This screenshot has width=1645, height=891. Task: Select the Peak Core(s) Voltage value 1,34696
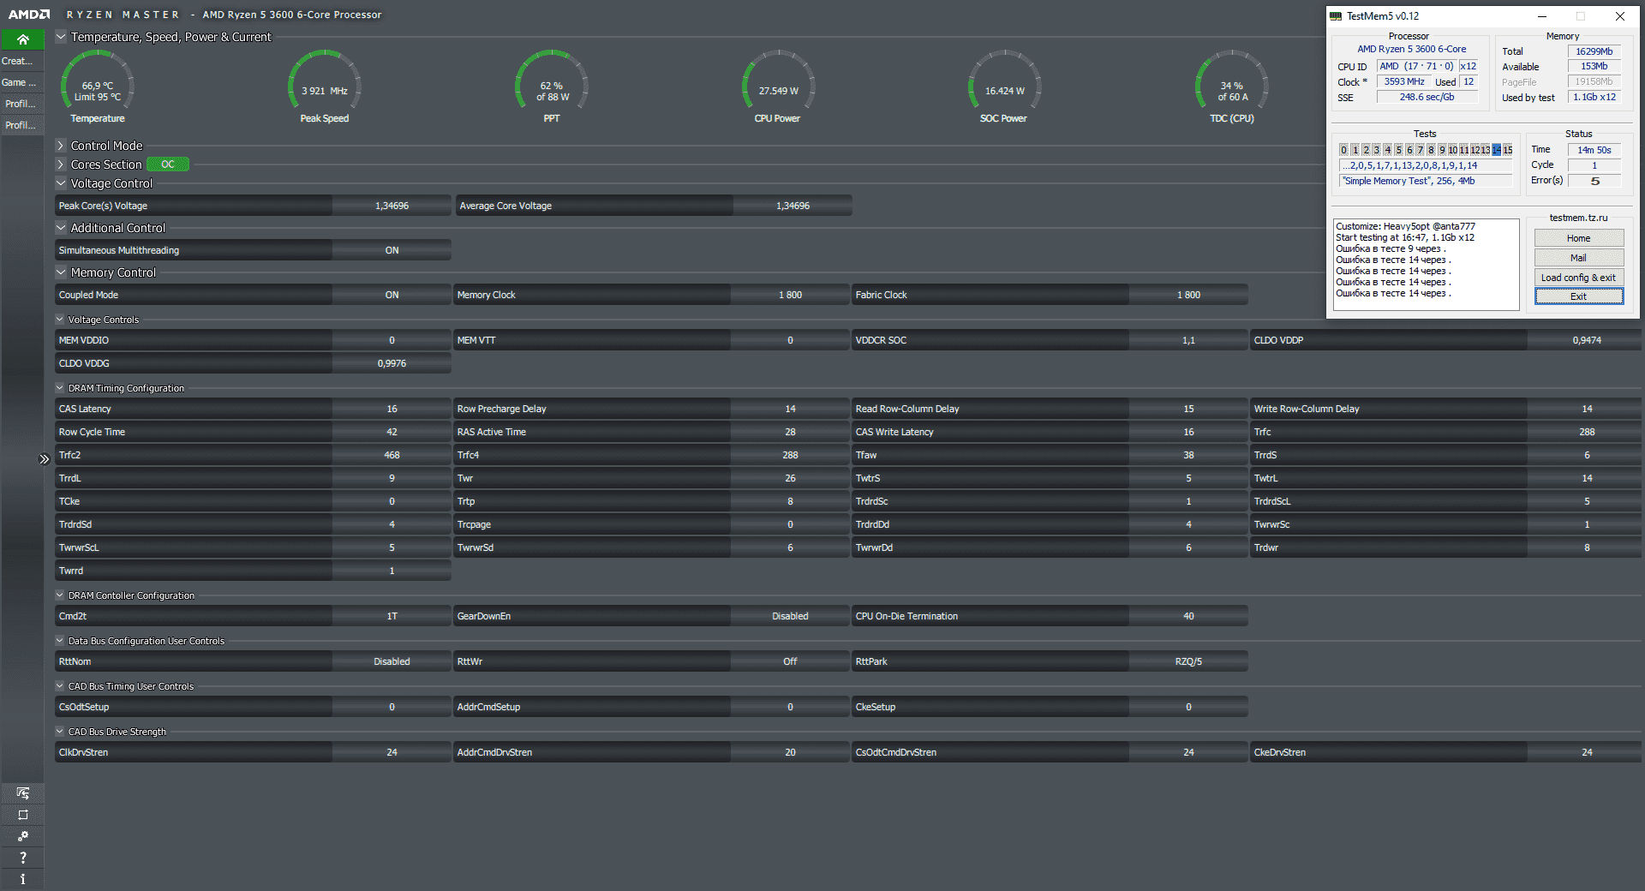pyautogui.click(x=392, y=206)
